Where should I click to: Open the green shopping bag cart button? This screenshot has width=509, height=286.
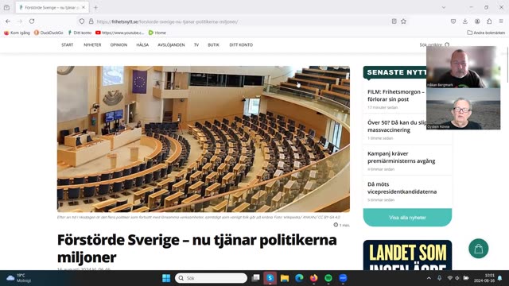coord(479,249)
